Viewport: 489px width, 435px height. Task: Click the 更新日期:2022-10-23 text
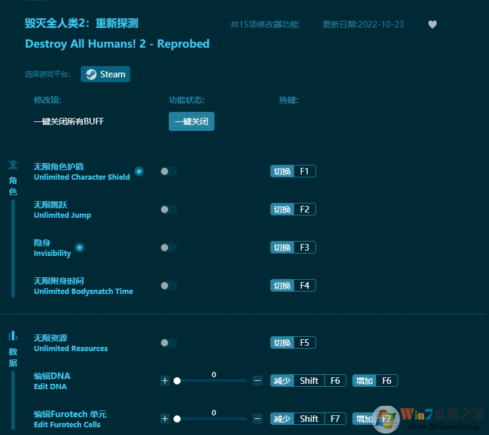363,24
